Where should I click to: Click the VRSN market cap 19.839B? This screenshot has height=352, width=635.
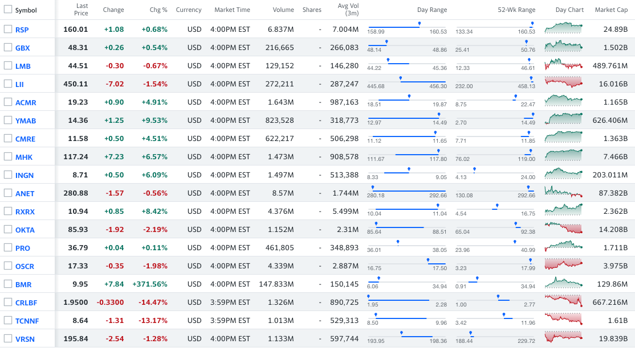coord(613,339)
